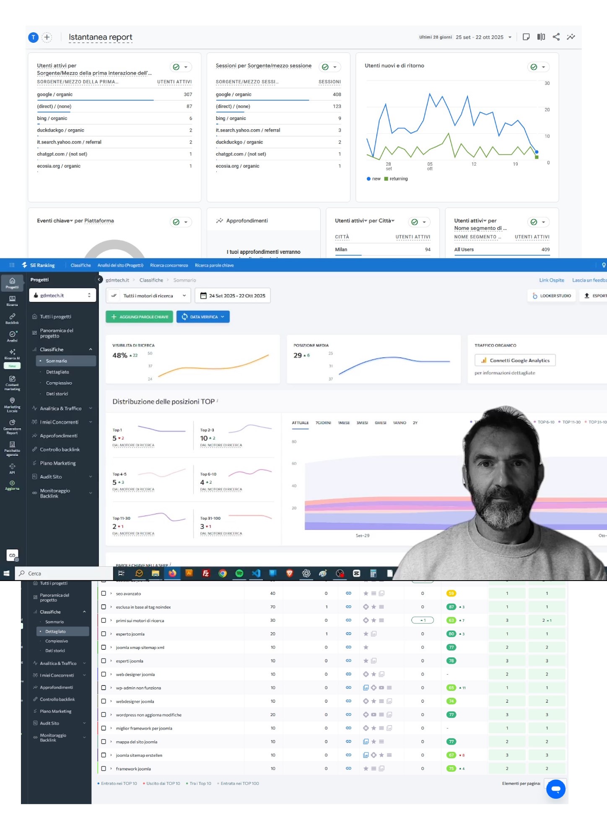This screenshot has width=607, height=839.
Task: Click the Spotify icon in the taskbar
Action: coord(239,573)
